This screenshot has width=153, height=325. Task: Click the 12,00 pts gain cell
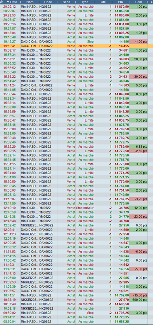tap(138, 208)
